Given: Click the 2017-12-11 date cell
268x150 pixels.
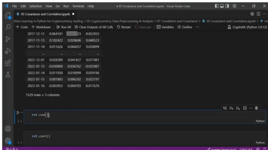Looking at the screenshot, I should point(36,34).
